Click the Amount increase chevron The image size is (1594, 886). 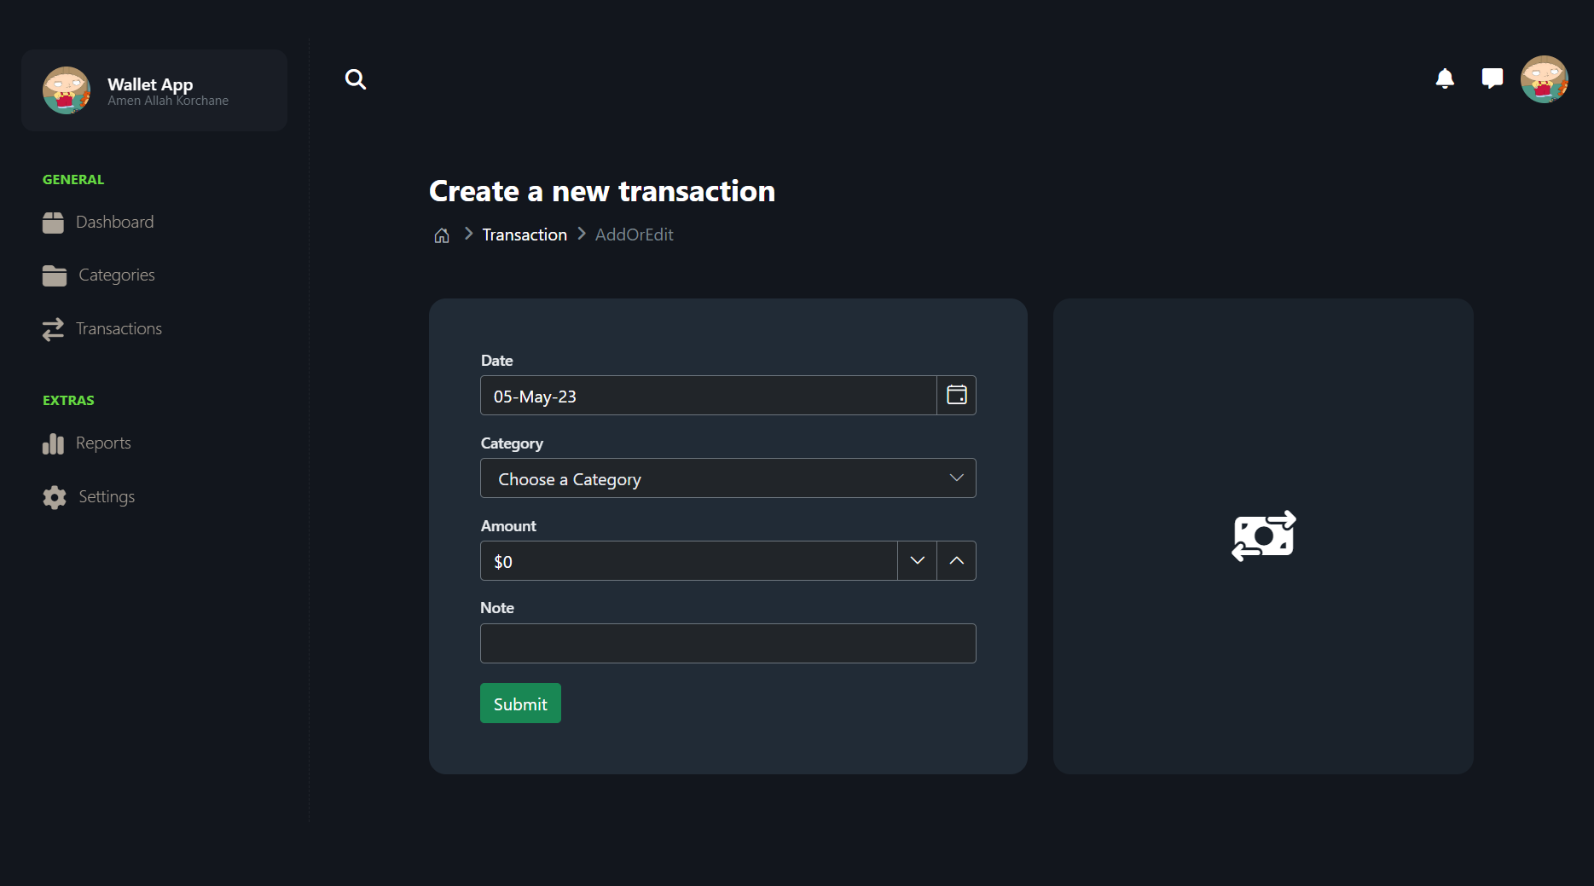tap(956, 560)
